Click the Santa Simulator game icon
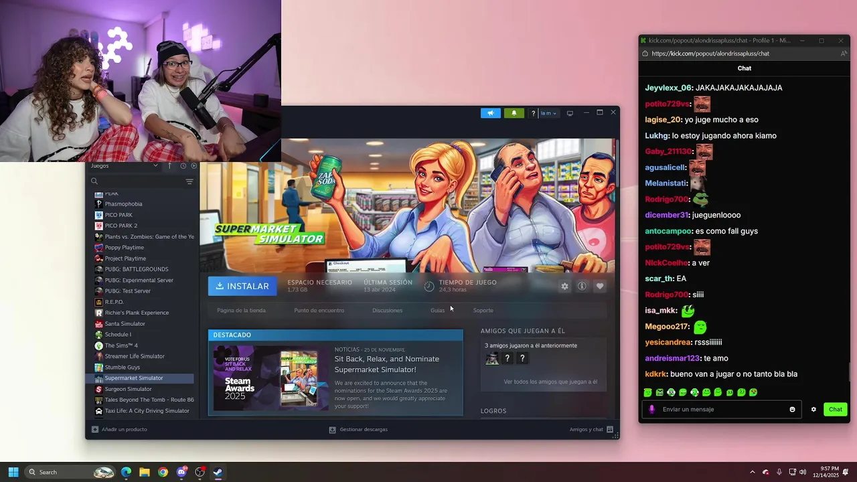857x482 pixels. tap(99, 323)
